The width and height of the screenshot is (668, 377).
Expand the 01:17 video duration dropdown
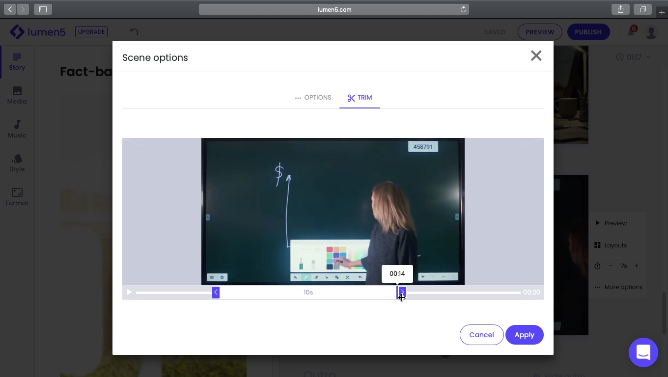633,57
